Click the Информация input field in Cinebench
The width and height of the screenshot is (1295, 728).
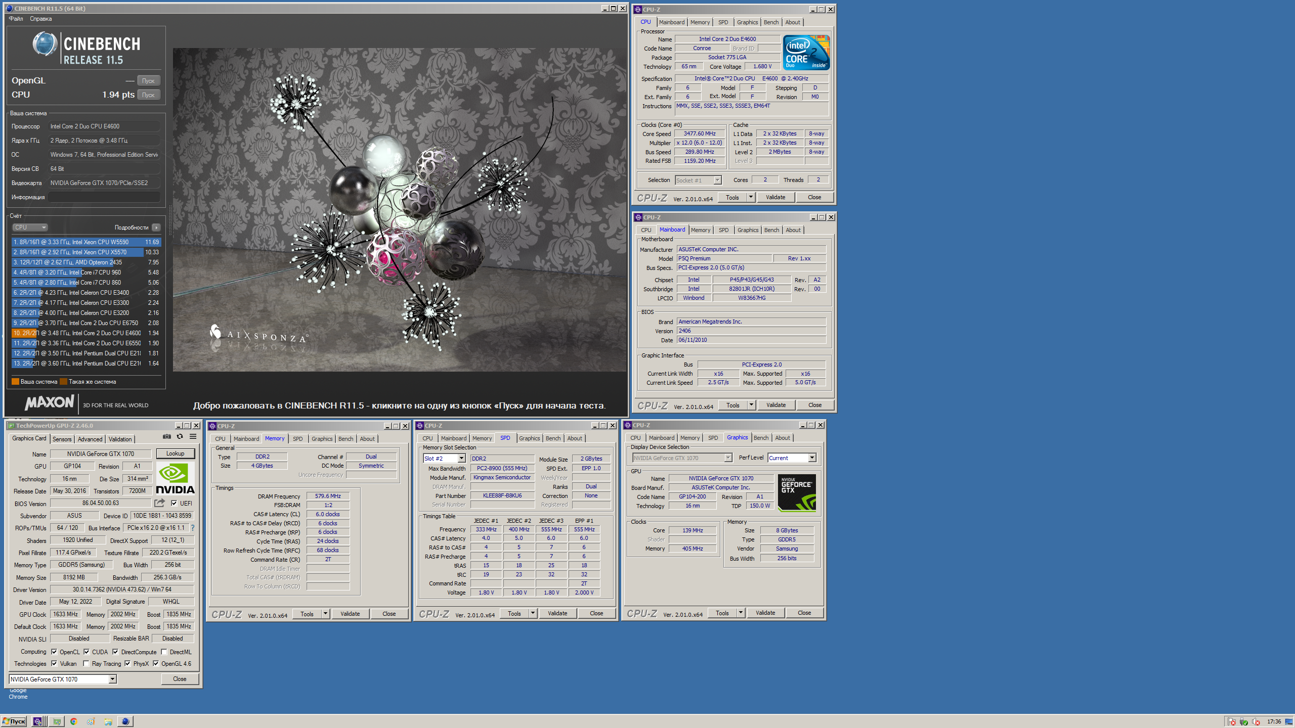[104, 197]
